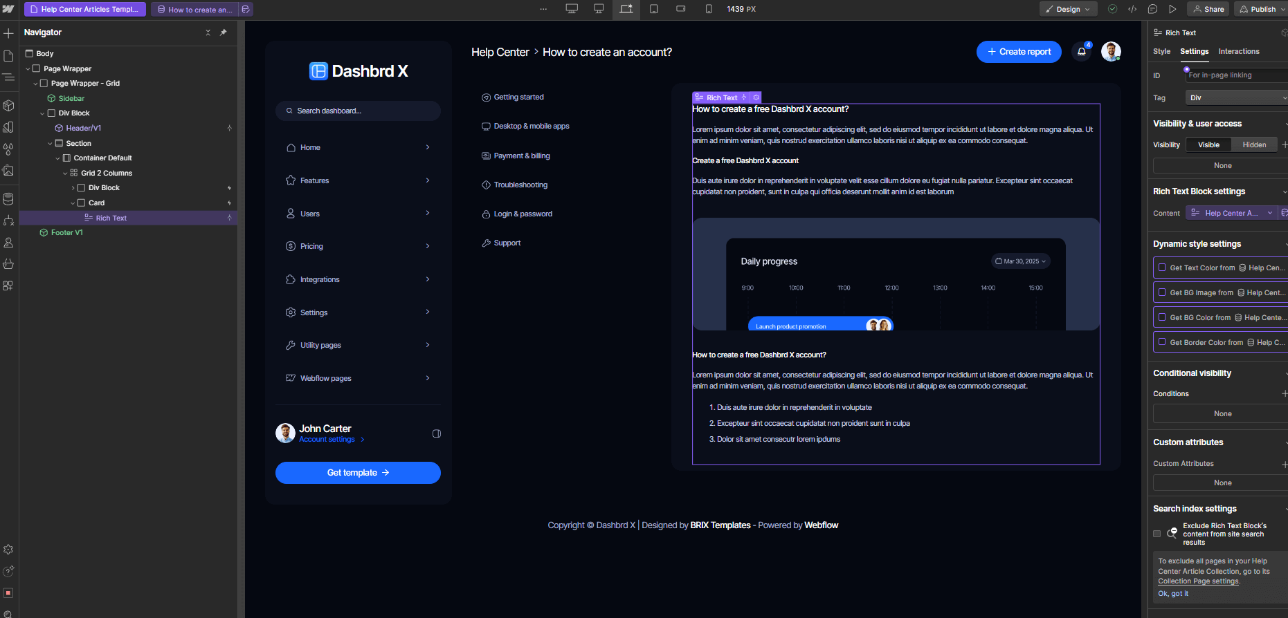1288x618 pixels.
Task: Click the ID in-page linking field
Action: [1237, 75]
